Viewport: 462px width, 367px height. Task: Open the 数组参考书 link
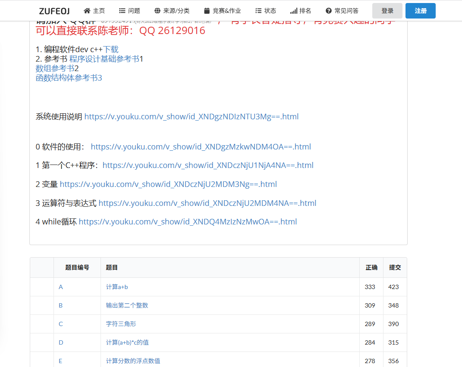point(55,68)
